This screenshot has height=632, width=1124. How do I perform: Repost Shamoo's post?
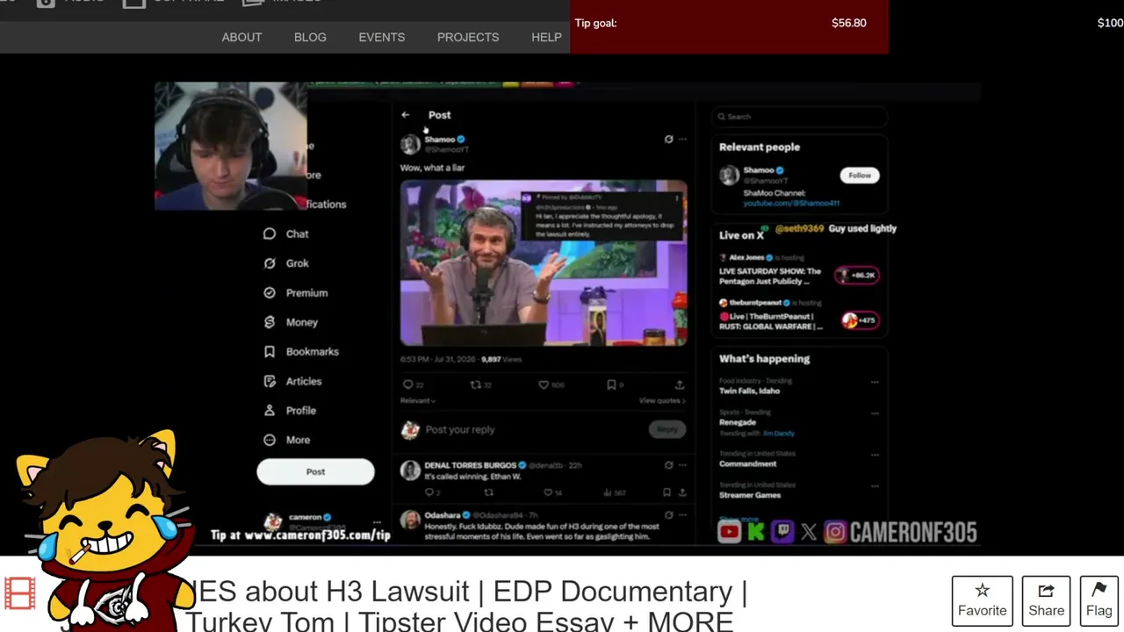pos(476,384)
